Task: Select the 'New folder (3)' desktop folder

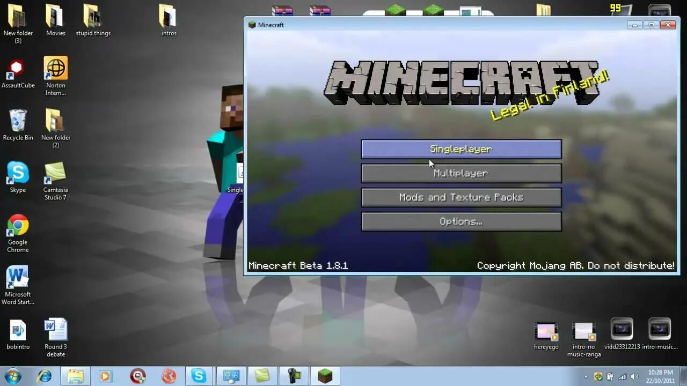Action: [18, 24]
